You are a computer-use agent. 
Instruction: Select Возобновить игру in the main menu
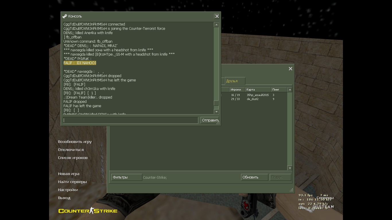click(x=75, y=142)
